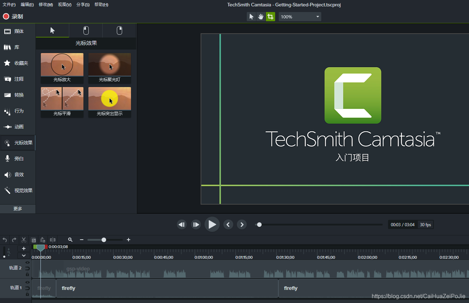The image size is (469, 303).
Task: Open the 注释 annotations panel
Action: click(x=18, y=79)
